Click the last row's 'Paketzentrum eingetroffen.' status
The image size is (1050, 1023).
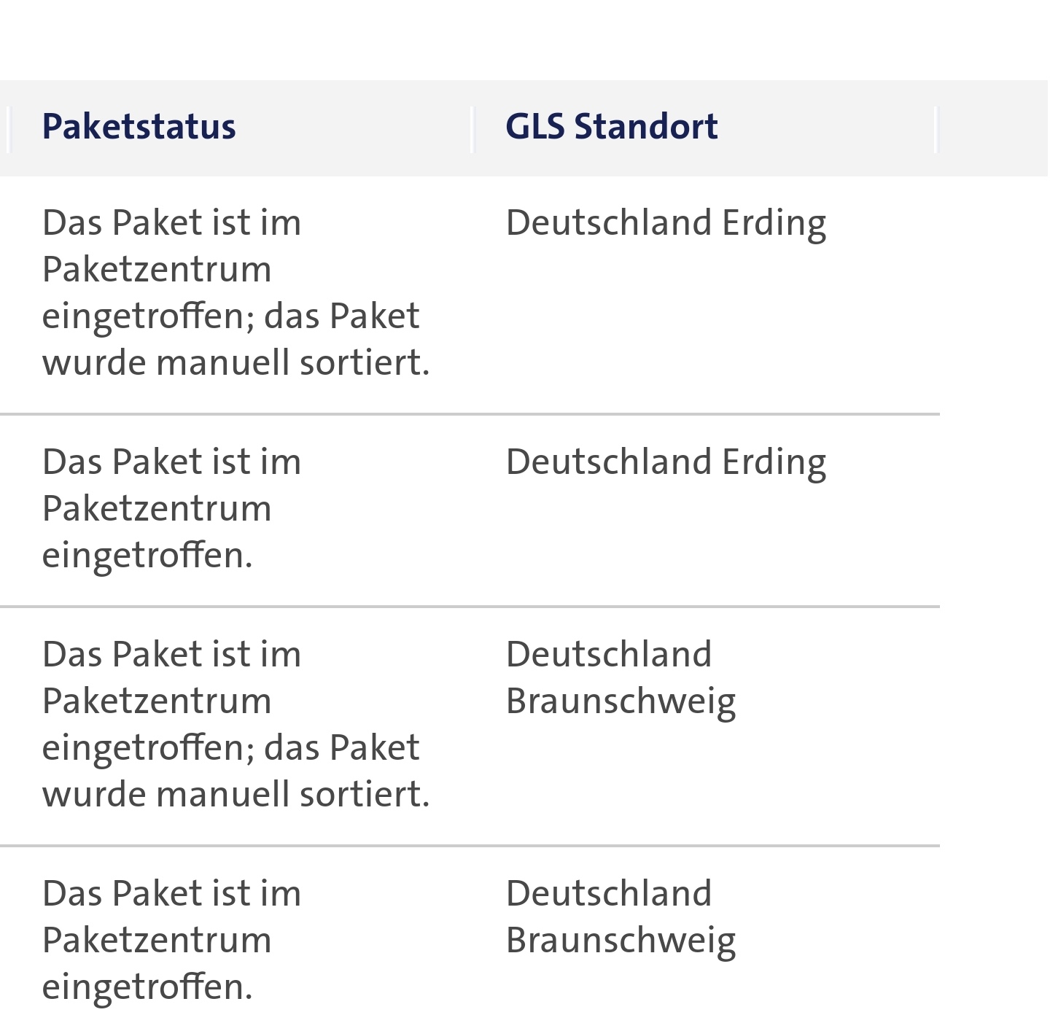point(171,940)
